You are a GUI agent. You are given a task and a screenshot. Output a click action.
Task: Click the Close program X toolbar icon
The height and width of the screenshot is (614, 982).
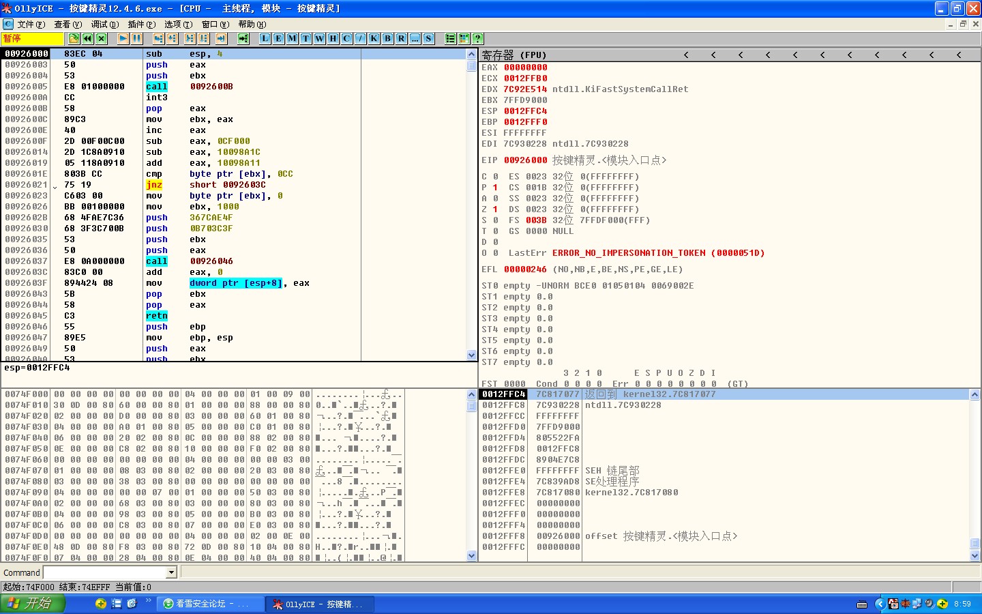pos(102,39)
